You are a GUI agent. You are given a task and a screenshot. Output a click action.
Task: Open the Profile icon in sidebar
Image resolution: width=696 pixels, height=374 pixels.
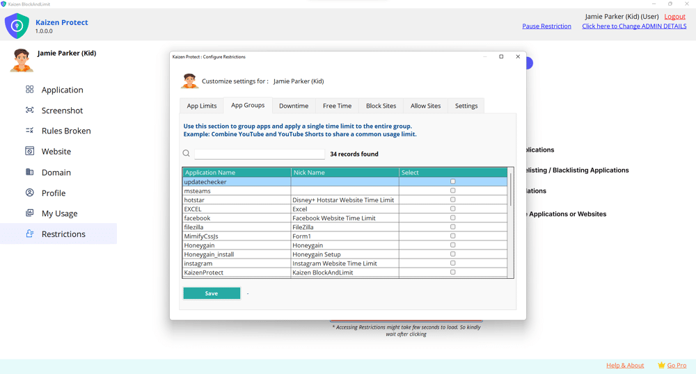[29, 193]
